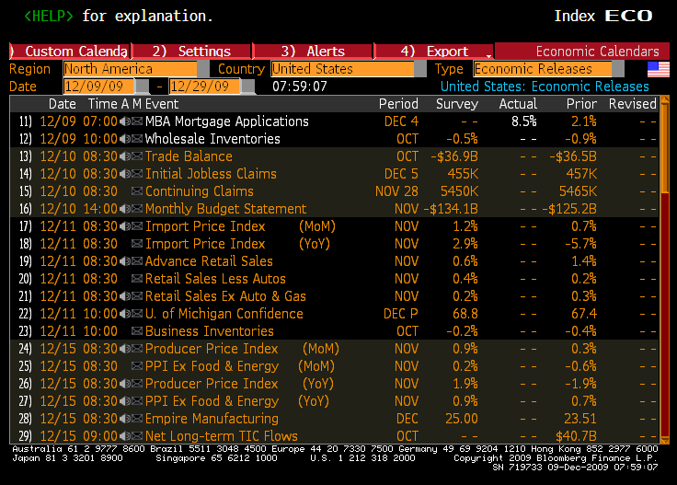
Task: Click envelope icon for Initial Jobless Claims
Action: pos(137,174)
